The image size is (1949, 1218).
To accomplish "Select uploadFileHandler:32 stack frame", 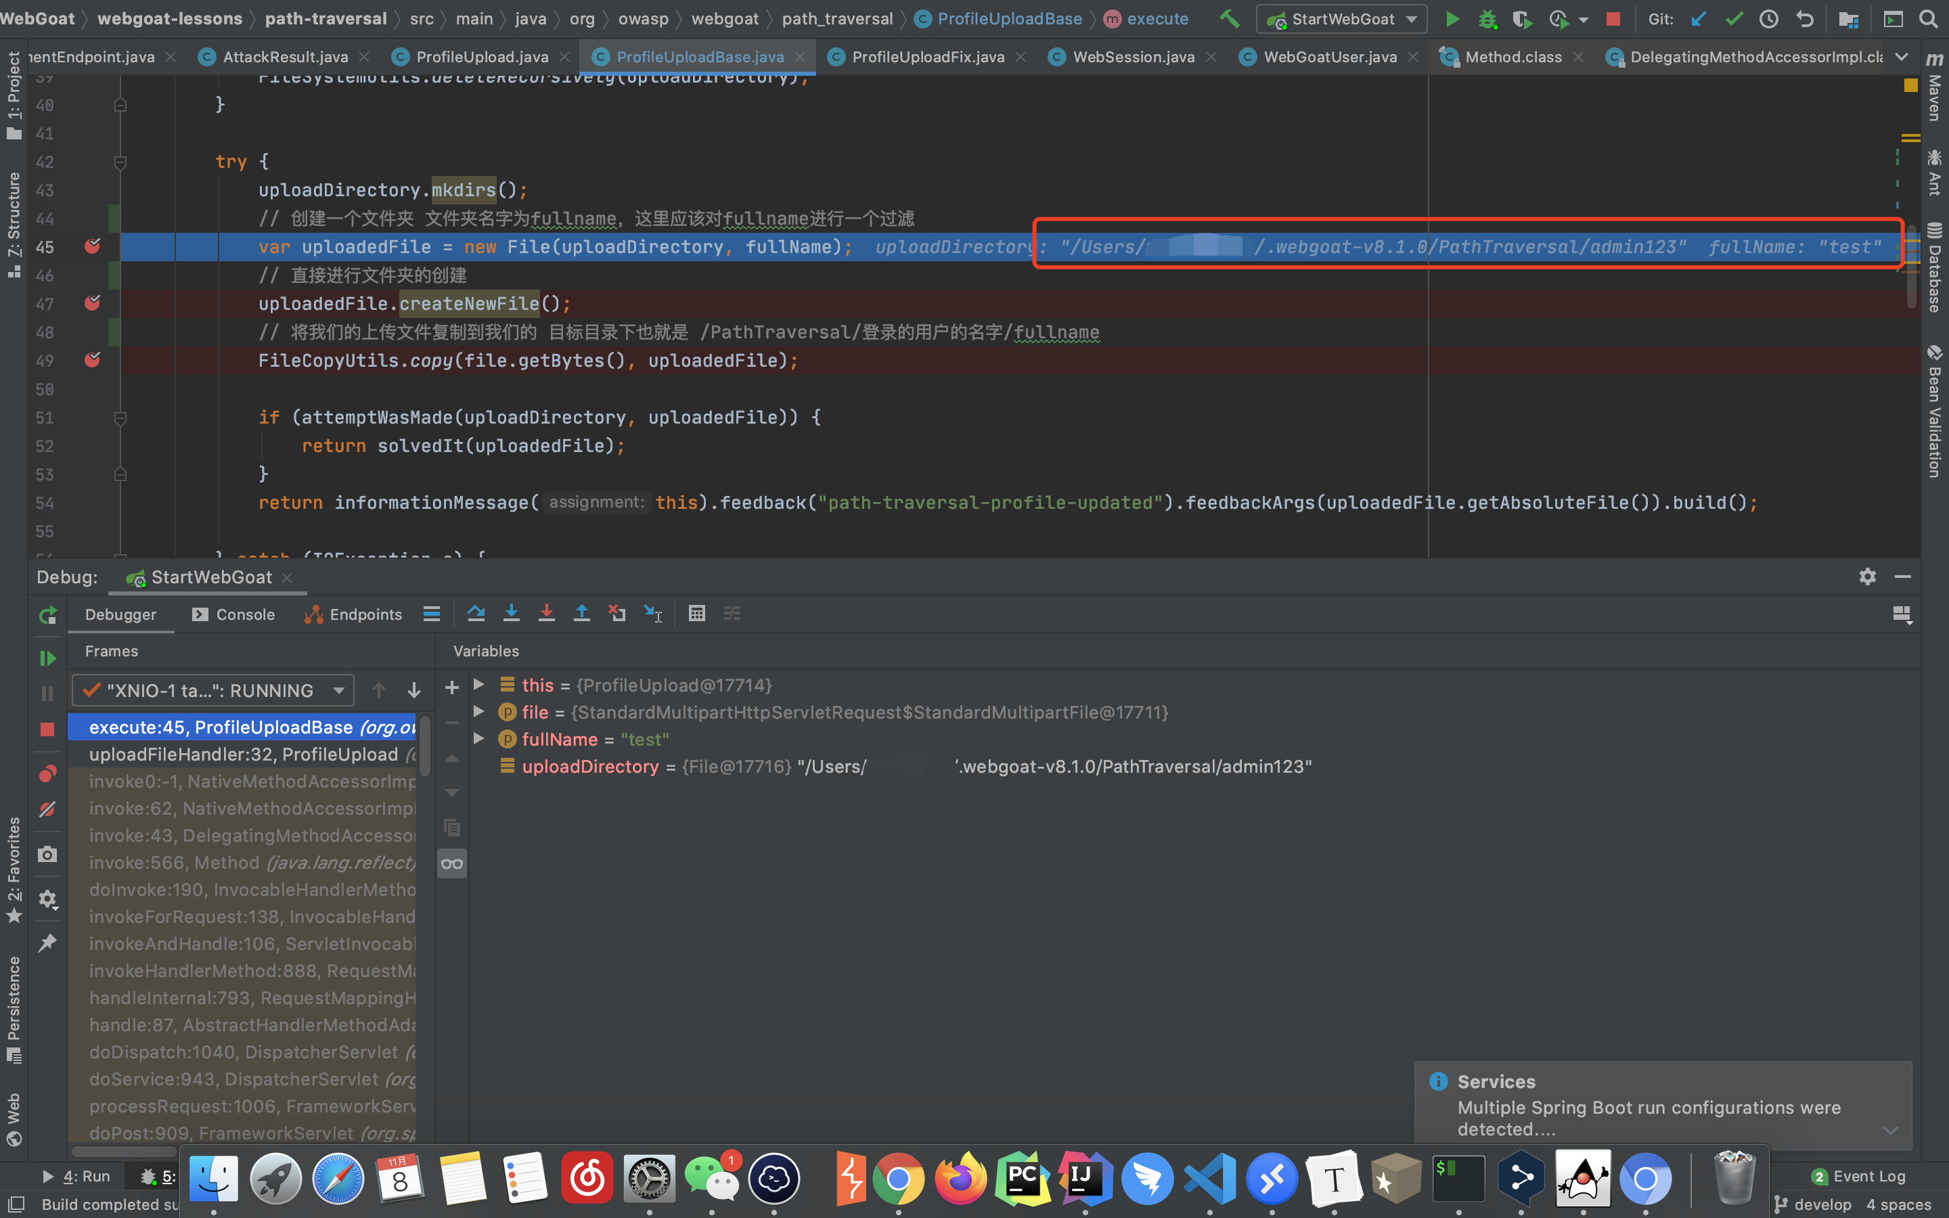I will point(243,754).
